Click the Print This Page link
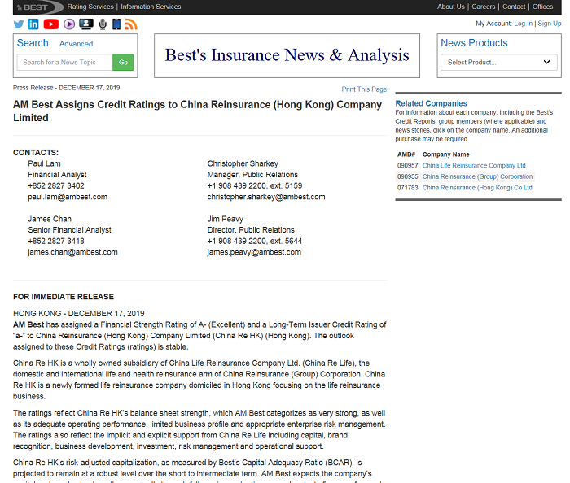 (x=364, y=89)
